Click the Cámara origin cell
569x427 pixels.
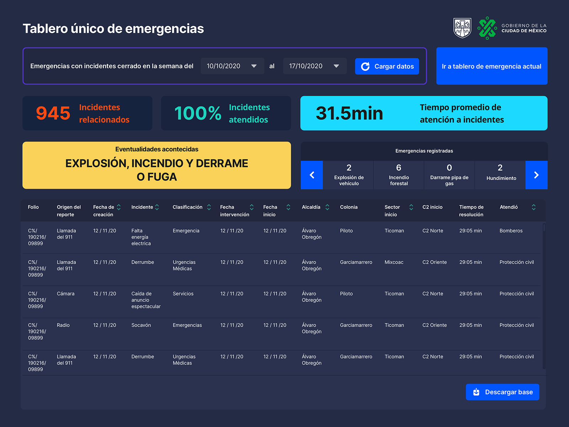[x=66, y=294]
